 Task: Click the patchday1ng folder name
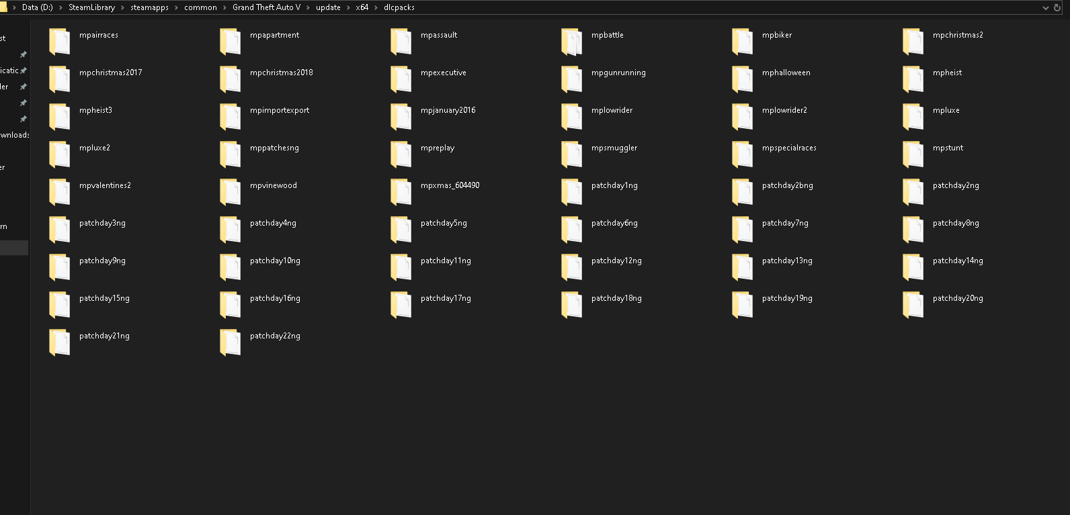tap(614, 185)
